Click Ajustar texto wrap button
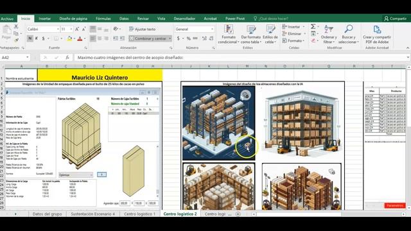411x231 pixels. (143, 29)
